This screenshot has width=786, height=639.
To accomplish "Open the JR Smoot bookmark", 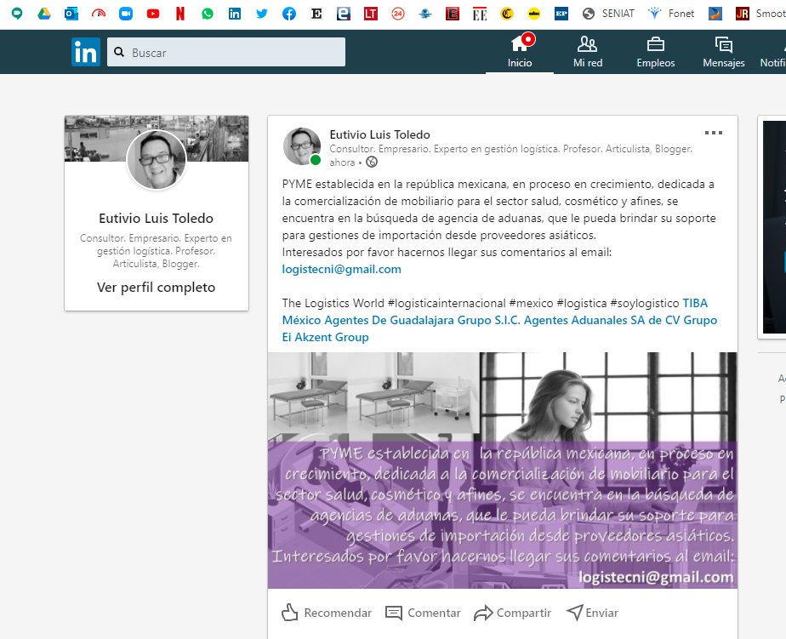I will (x=760, y=14).
